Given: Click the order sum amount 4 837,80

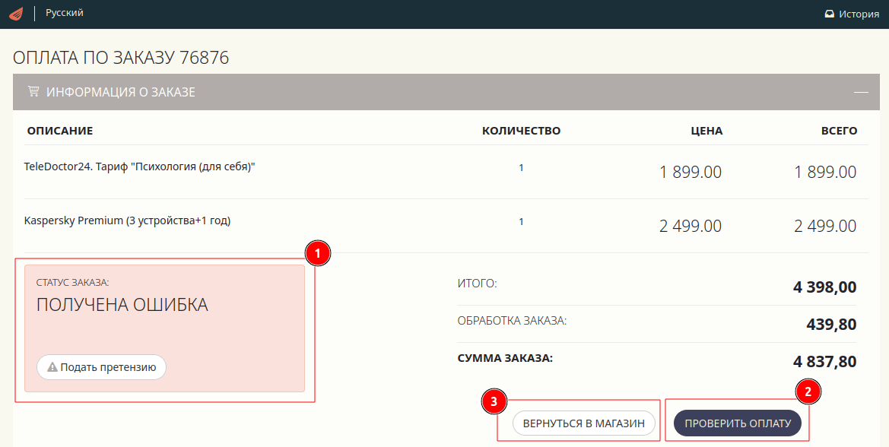Looking at the screenshot, I should pos(824,361).
